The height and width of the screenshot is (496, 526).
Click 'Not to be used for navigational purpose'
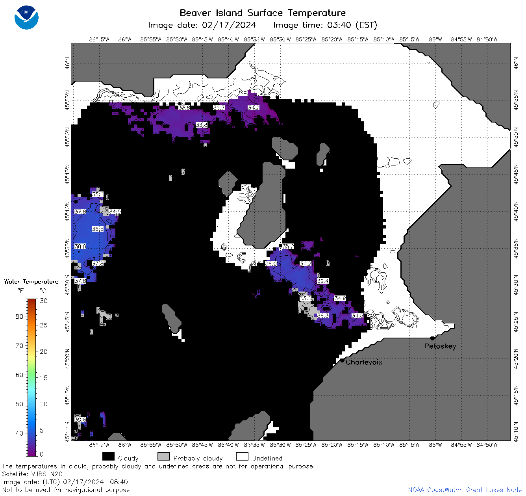(x=66, y=490)
